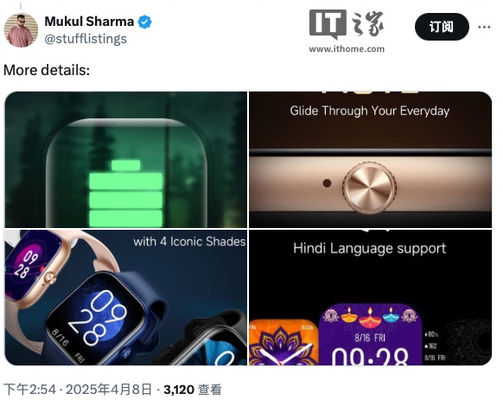Click the Mukul Sharma display name
This screenshot has height=406, width=503.
(89, 22)
